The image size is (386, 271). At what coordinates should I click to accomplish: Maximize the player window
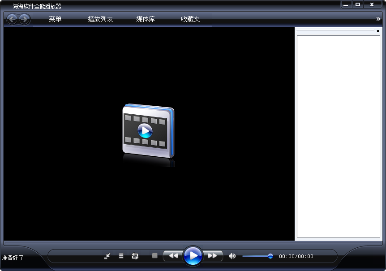pos(357,4)
